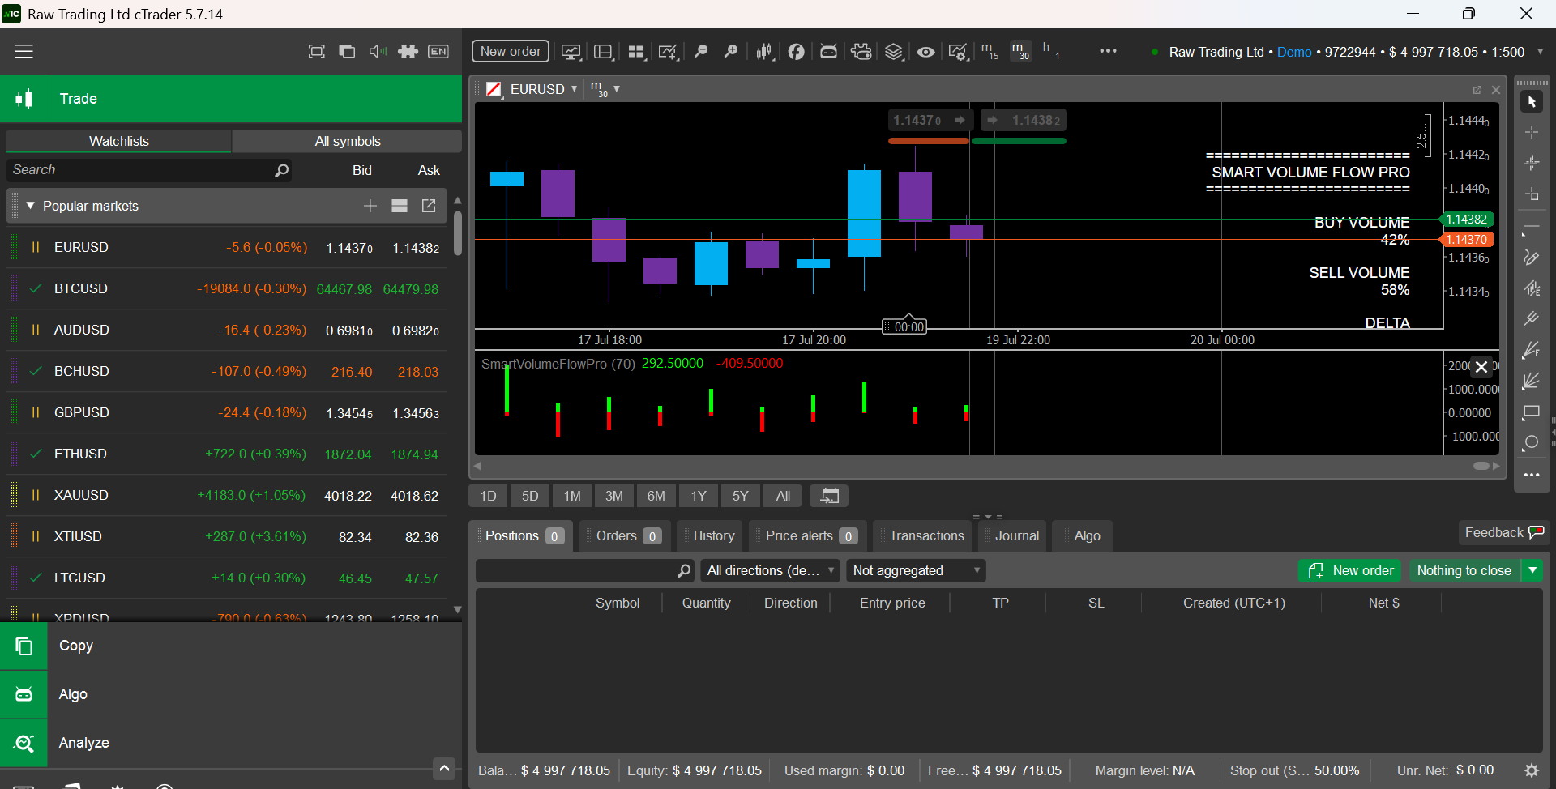
Task: Open chart mode monitor icon
Action: click(571, 52)
